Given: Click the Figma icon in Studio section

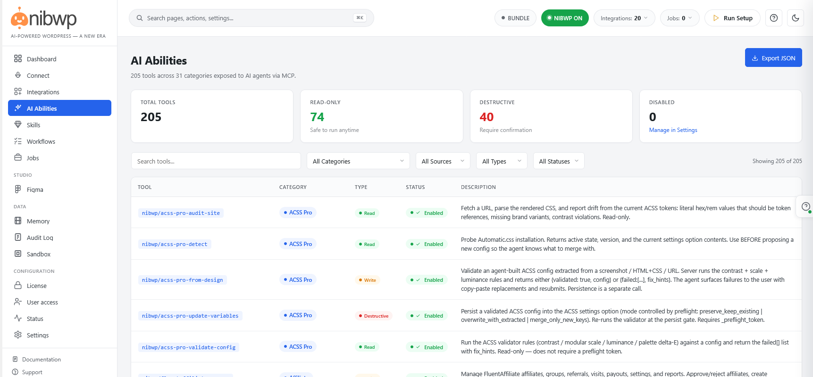Looking at the screenshot, I should [18, 189].
